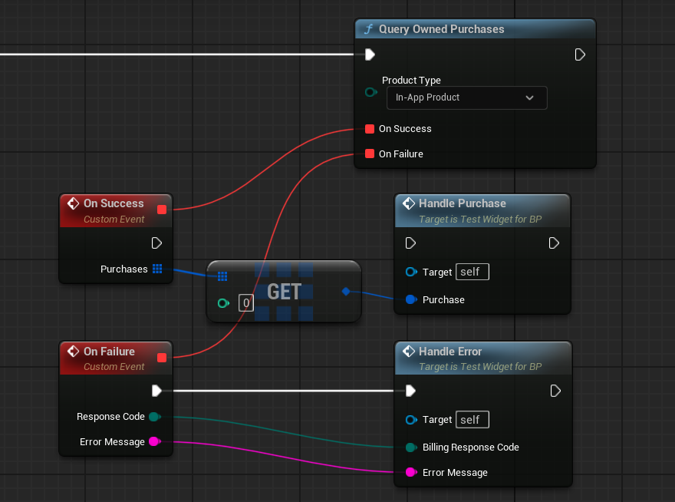Select the Handle Purchase node title
The image size is (675, 502).
[462, 203]
